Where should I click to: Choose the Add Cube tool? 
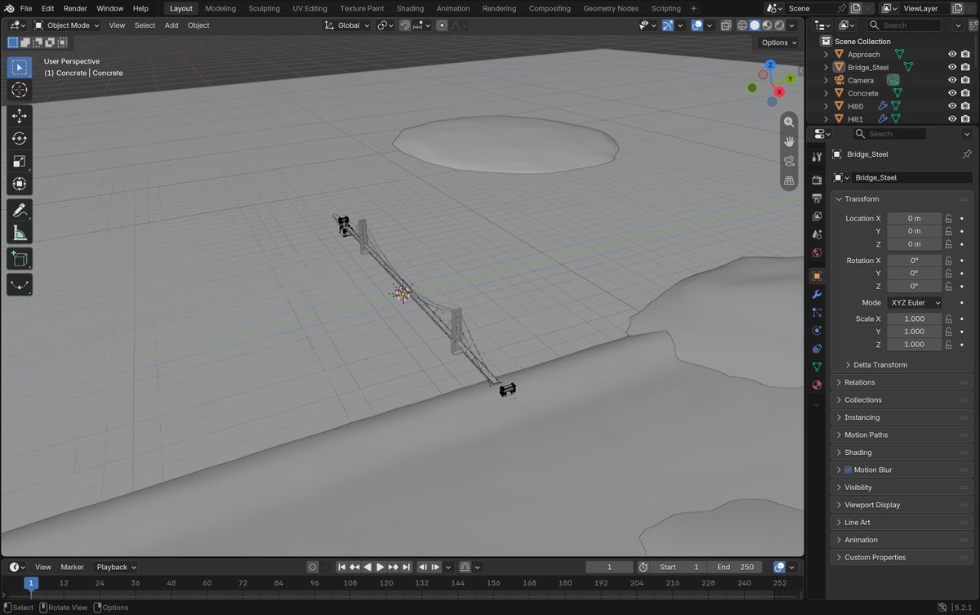[20, 260]
